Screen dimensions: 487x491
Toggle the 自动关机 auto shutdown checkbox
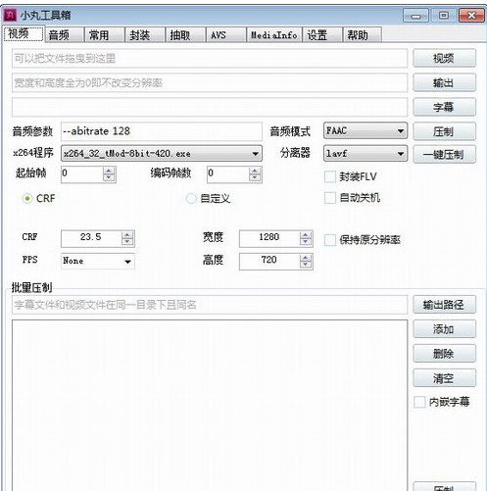[x=330, y=198]
